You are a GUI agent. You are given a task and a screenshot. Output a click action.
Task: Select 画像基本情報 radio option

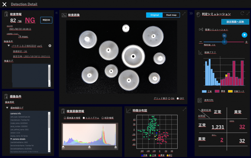[65, 118]
